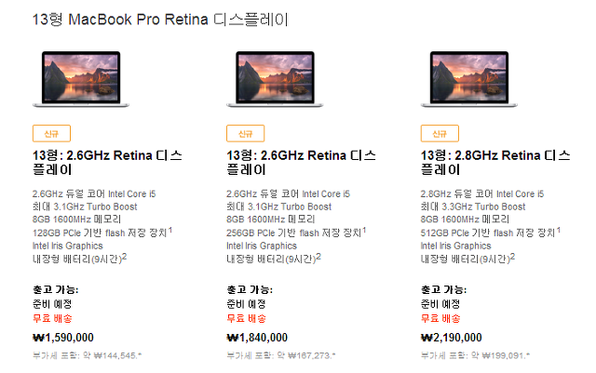Click the middle MacBook Pro product image

[x=275, y=79]
